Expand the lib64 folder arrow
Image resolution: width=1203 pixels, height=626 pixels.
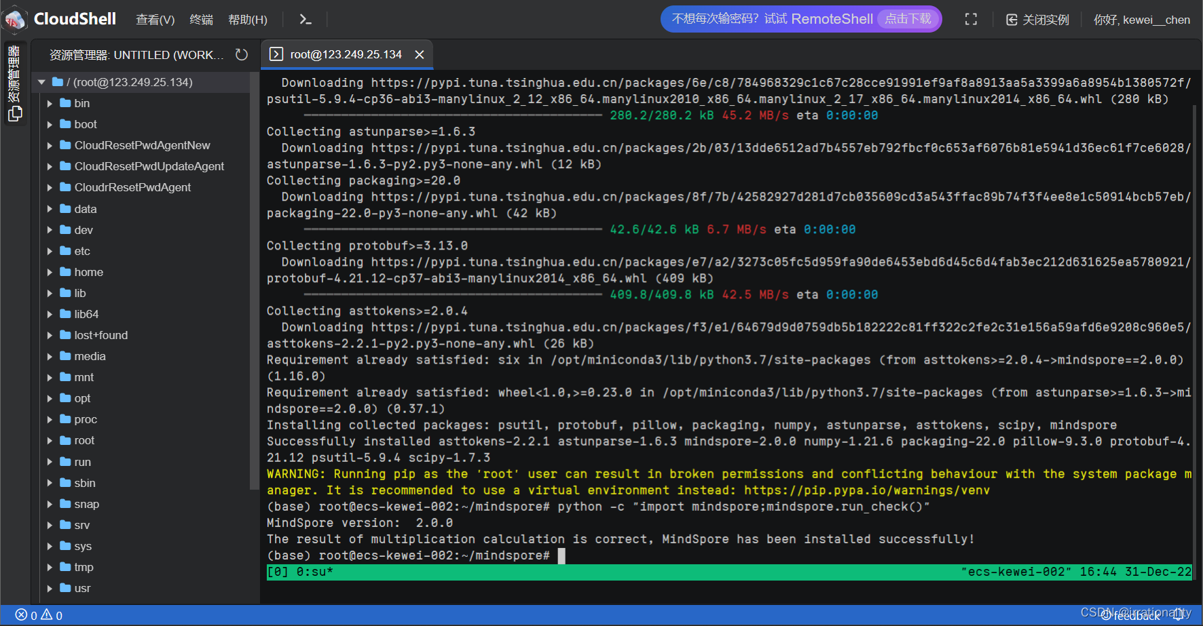click(50, 314)
